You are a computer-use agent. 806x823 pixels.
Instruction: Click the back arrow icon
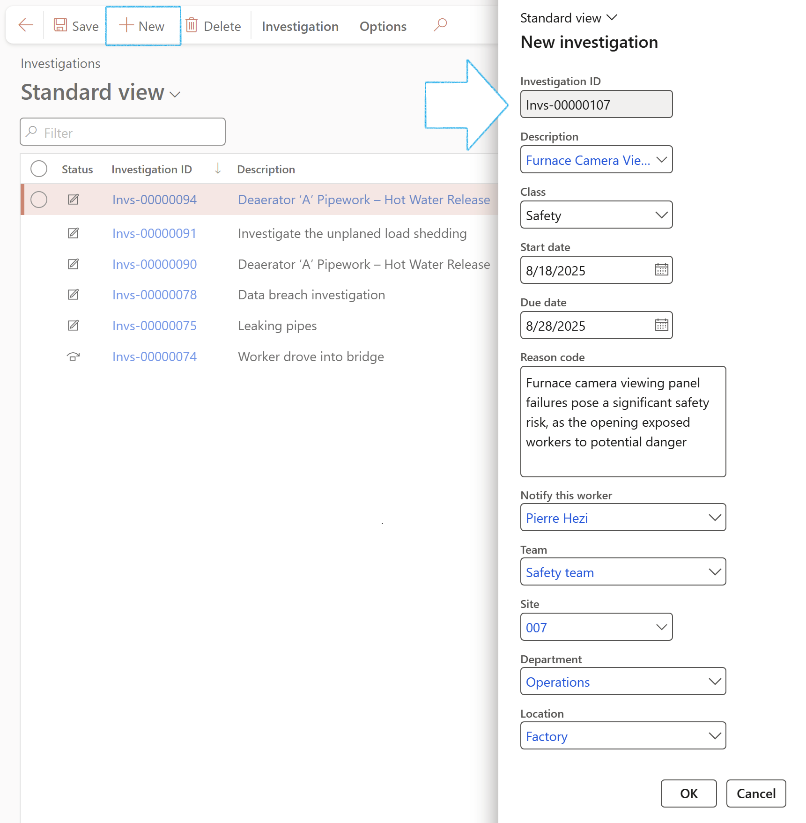(26, 25)
